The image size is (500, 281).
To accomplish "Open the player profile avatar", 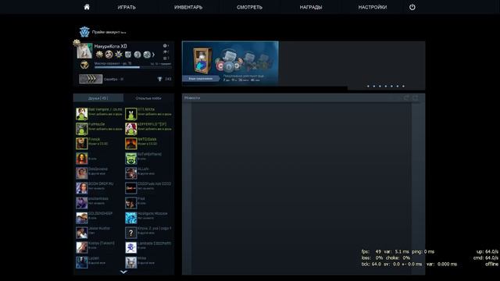I will click(x=84, y=51).
